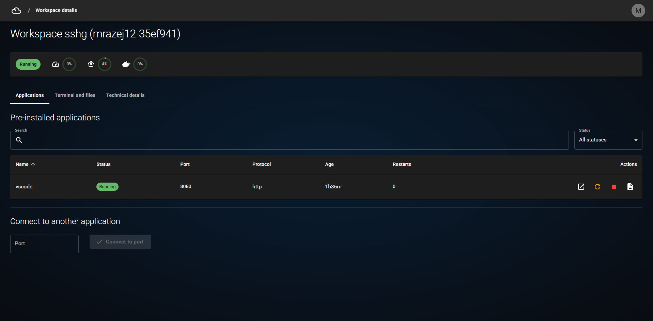Sort by the Name column header
The height and width of the screenshot is (321, 653).
[x=22, y=164]
